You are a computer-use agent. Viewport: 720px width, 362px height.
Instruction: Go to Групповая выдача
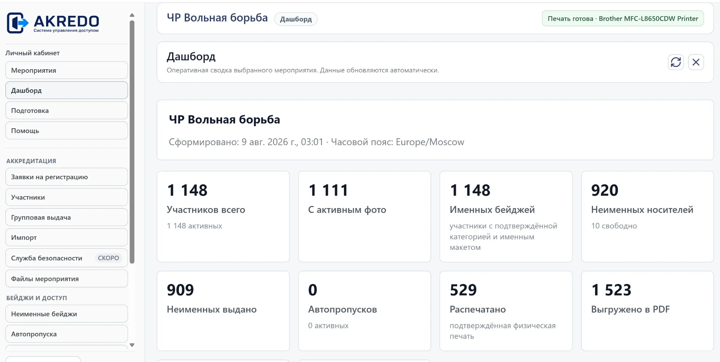[x=66, y=217]
